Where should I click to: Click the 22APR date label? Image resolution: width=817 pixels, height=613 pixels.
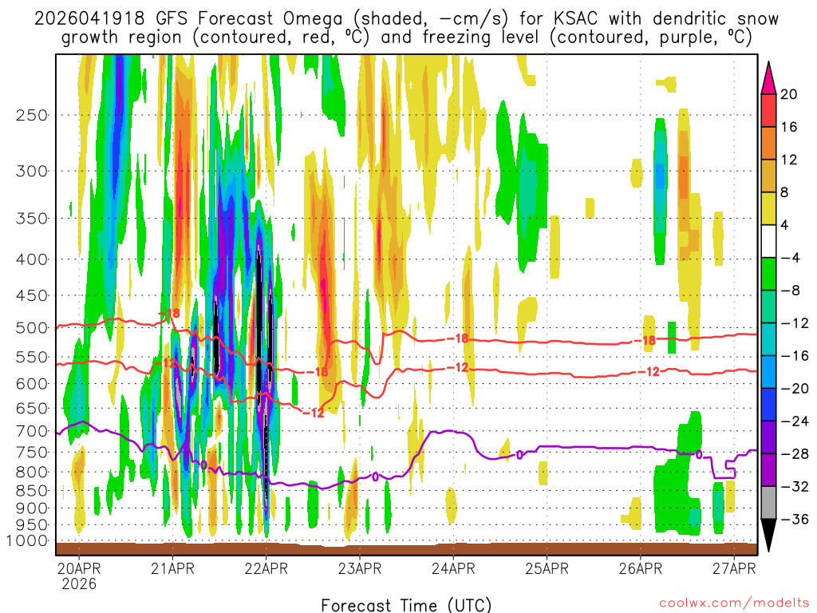tap(266, 568)
